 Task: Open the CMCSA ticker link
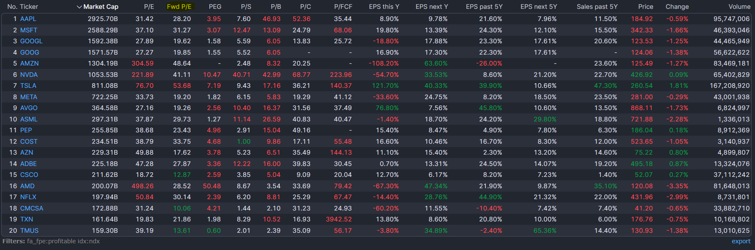coord(32,208)
